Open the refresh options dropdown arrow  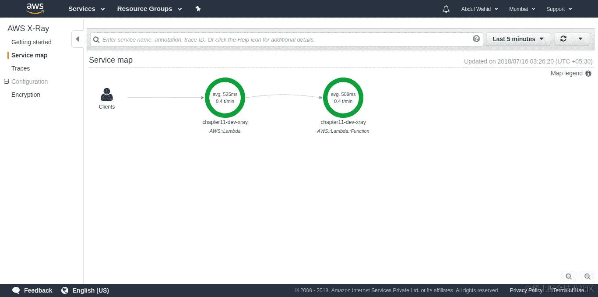(580, 39)
